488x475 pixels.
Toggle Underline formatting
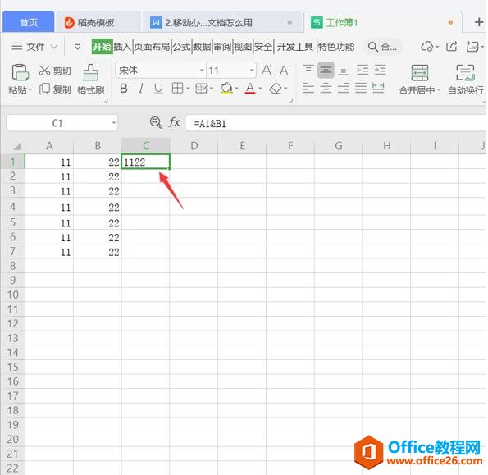pos(158,89)
